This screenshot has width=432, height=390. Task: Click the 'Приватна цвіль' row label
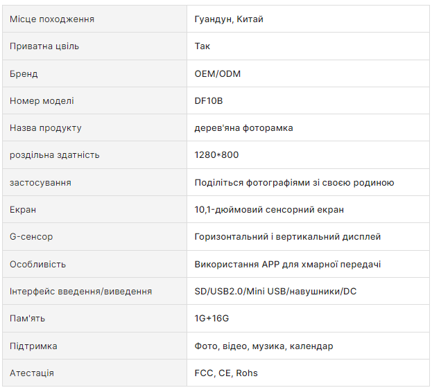point(44,46)
